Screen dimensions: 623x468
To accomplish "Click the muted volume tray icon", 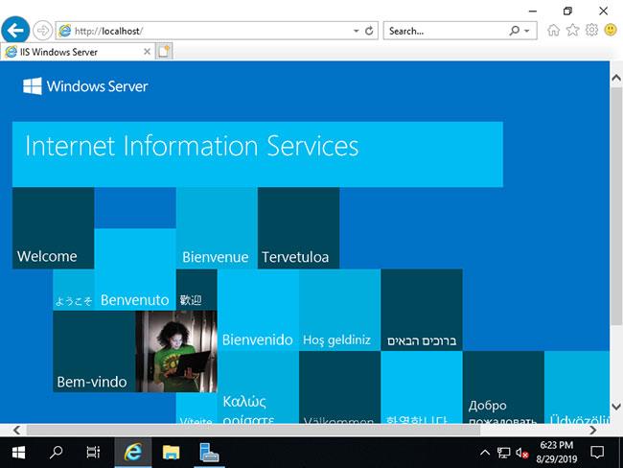I will [521, 453].
